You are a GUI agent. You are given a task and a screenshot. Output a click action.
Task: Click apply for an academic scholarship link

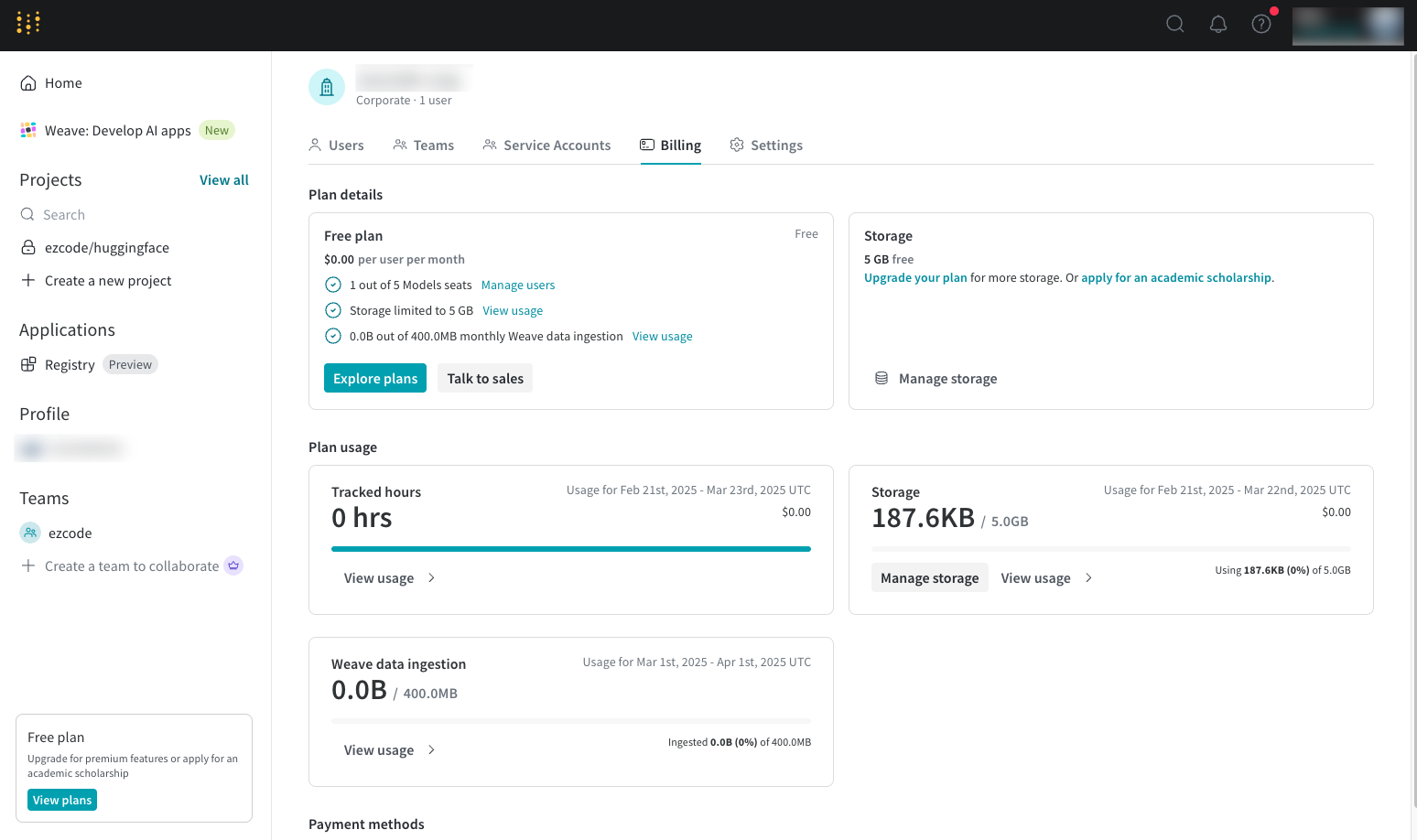tap(1176, 278)
